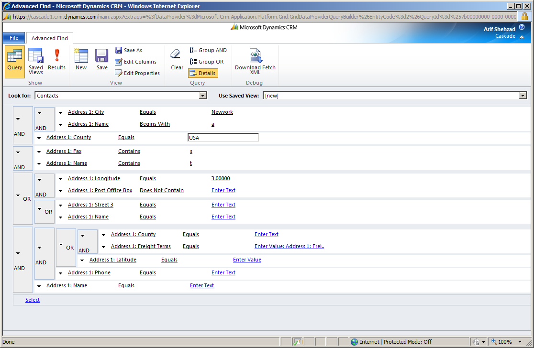The height and width of the screenshot is (348, 534).
Task: Expand the Use Saved View dropdown
Action: [523, 96]
